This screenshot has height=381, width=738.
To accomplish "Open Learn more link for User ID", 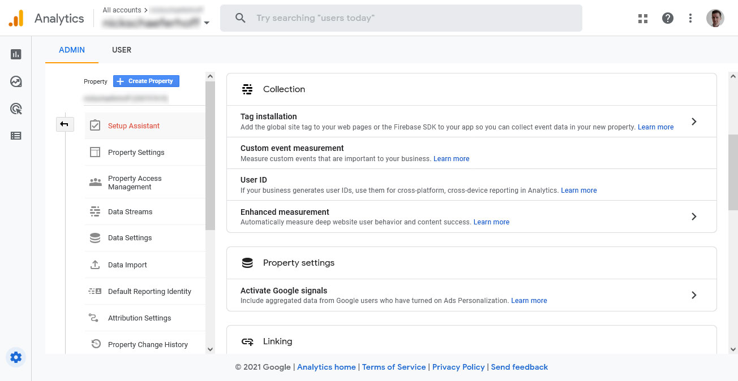I will click(x=578, y=190).
